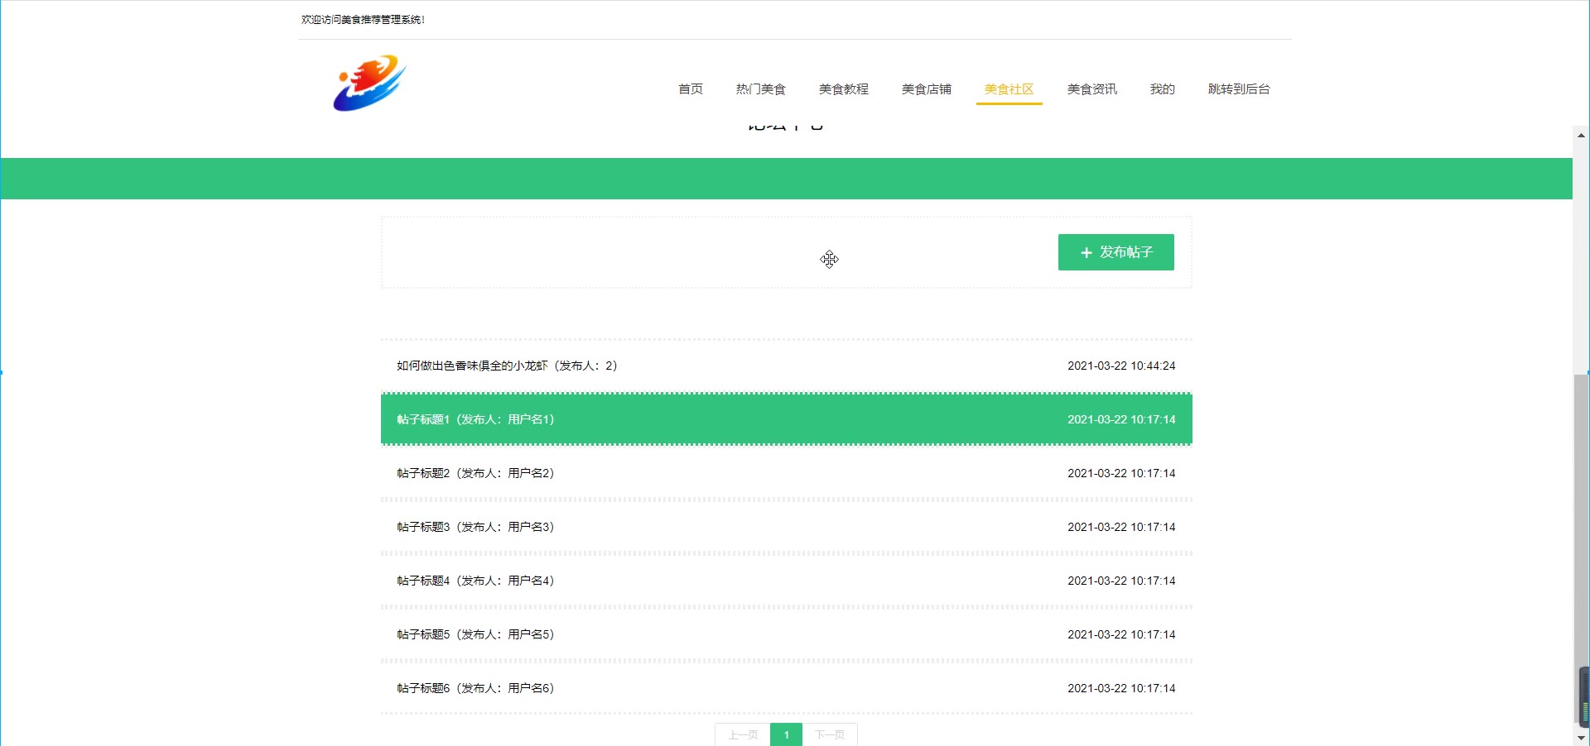Go to 首页 home menu item

point(690,89)
